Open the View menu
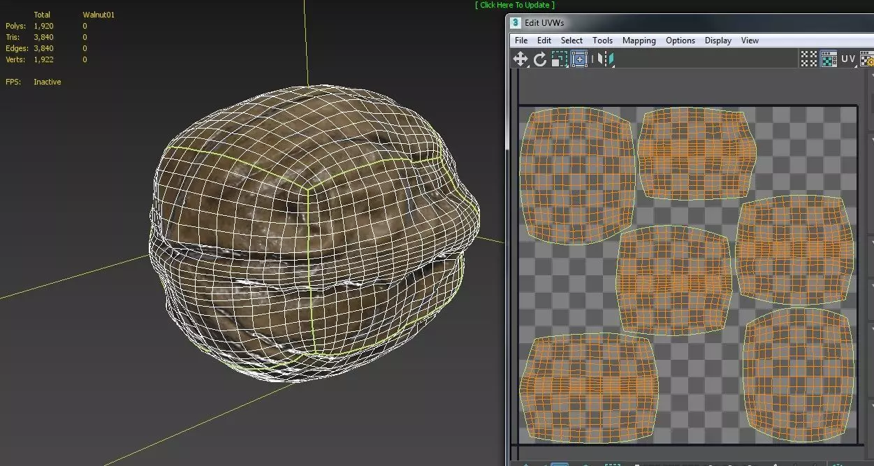 point(750,41)
